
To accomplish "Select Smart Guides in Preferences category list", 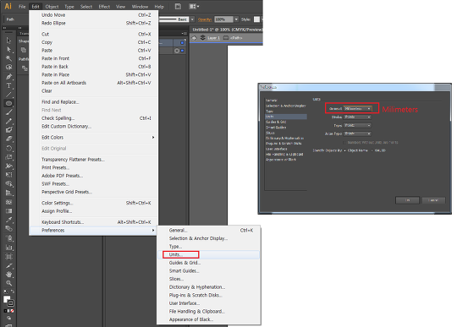I will coord(276,128).
